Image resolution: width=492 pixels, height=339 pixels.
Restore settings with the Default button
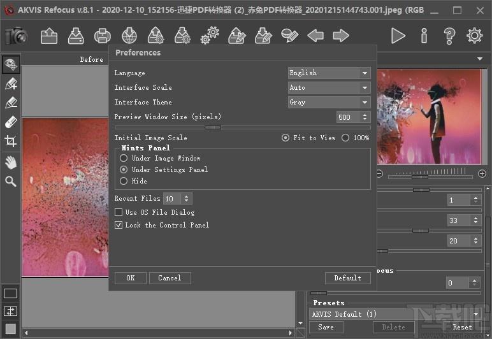(347, 278)
